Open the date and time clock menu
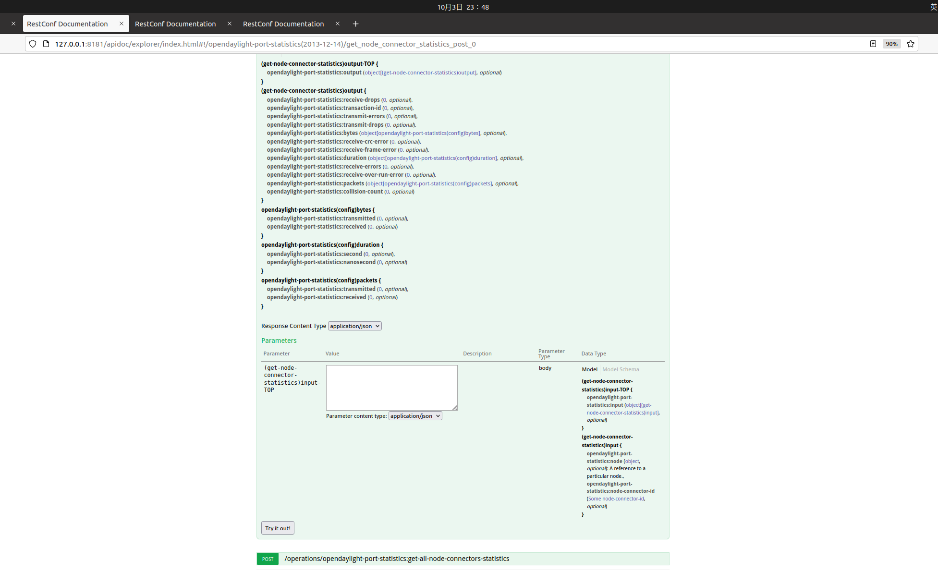Image resolution: width=938 pixels, height=573 pixels. [463, 7]
